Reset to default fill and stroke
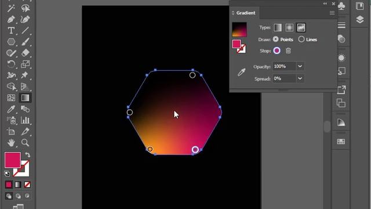The width and height of the screenshot is (371, 209). [x=7, y=174]
